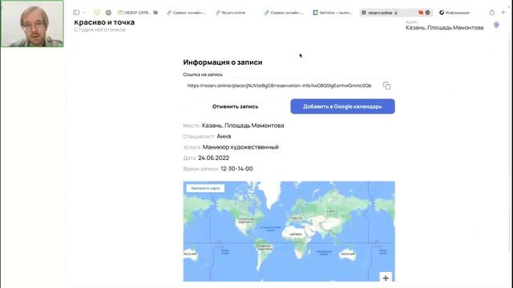This screenshot has height=288, width=513.
Task: Open the ОБЗОР СЕРВ... tab group
Action: (x=137, y=13)
